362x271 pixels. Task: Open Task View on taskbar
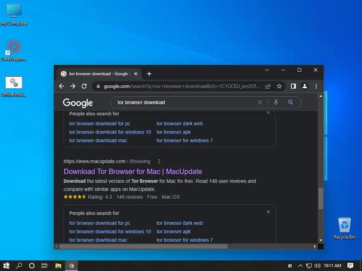click(45, 266)
